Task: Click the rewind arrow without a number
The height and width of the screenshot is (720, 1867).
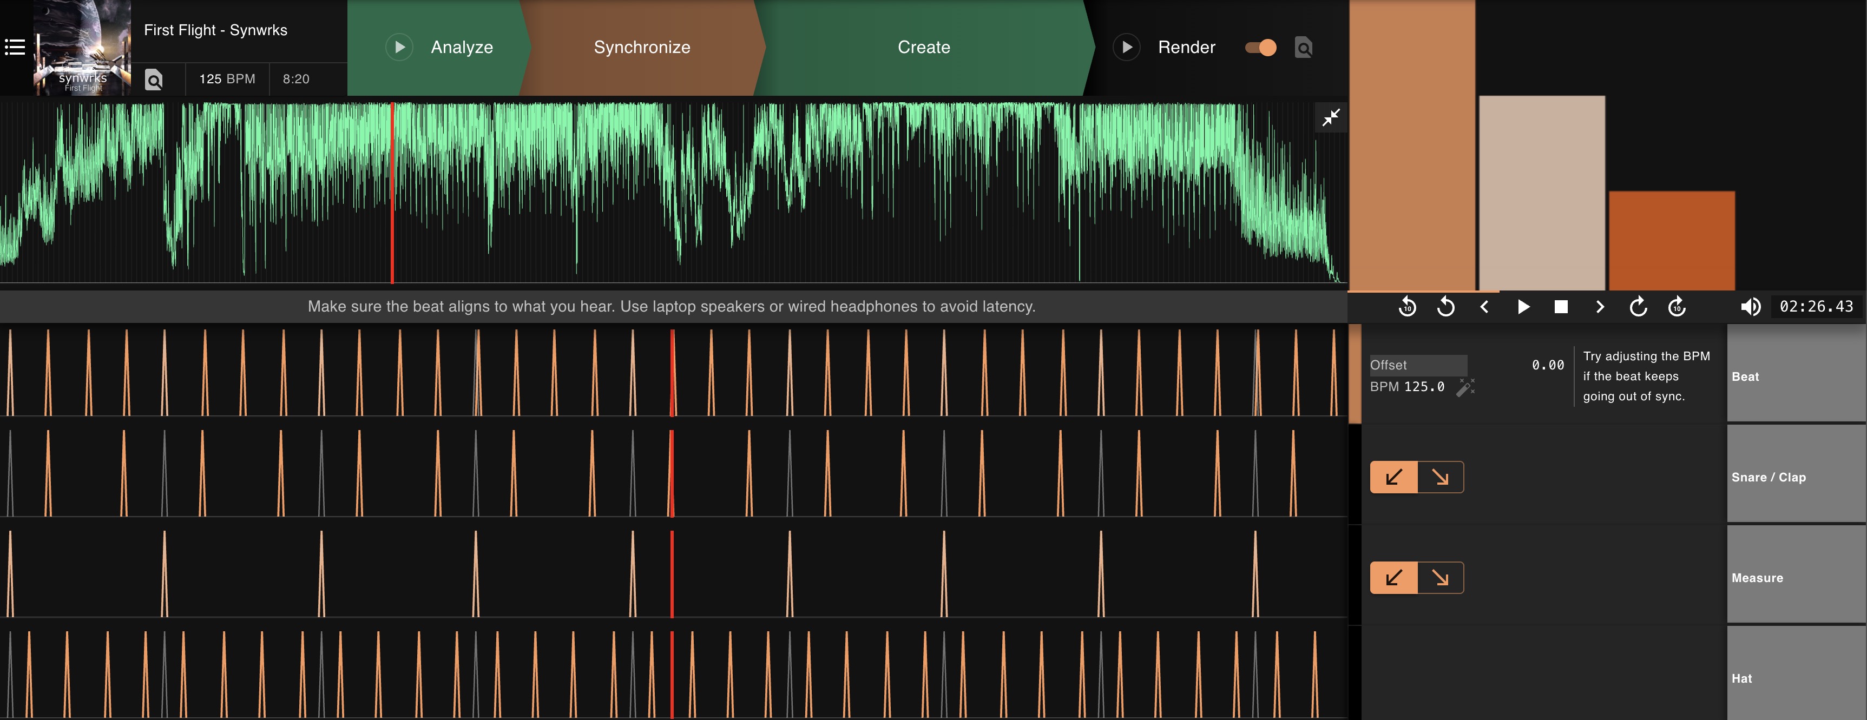Action: (1445, 306)
